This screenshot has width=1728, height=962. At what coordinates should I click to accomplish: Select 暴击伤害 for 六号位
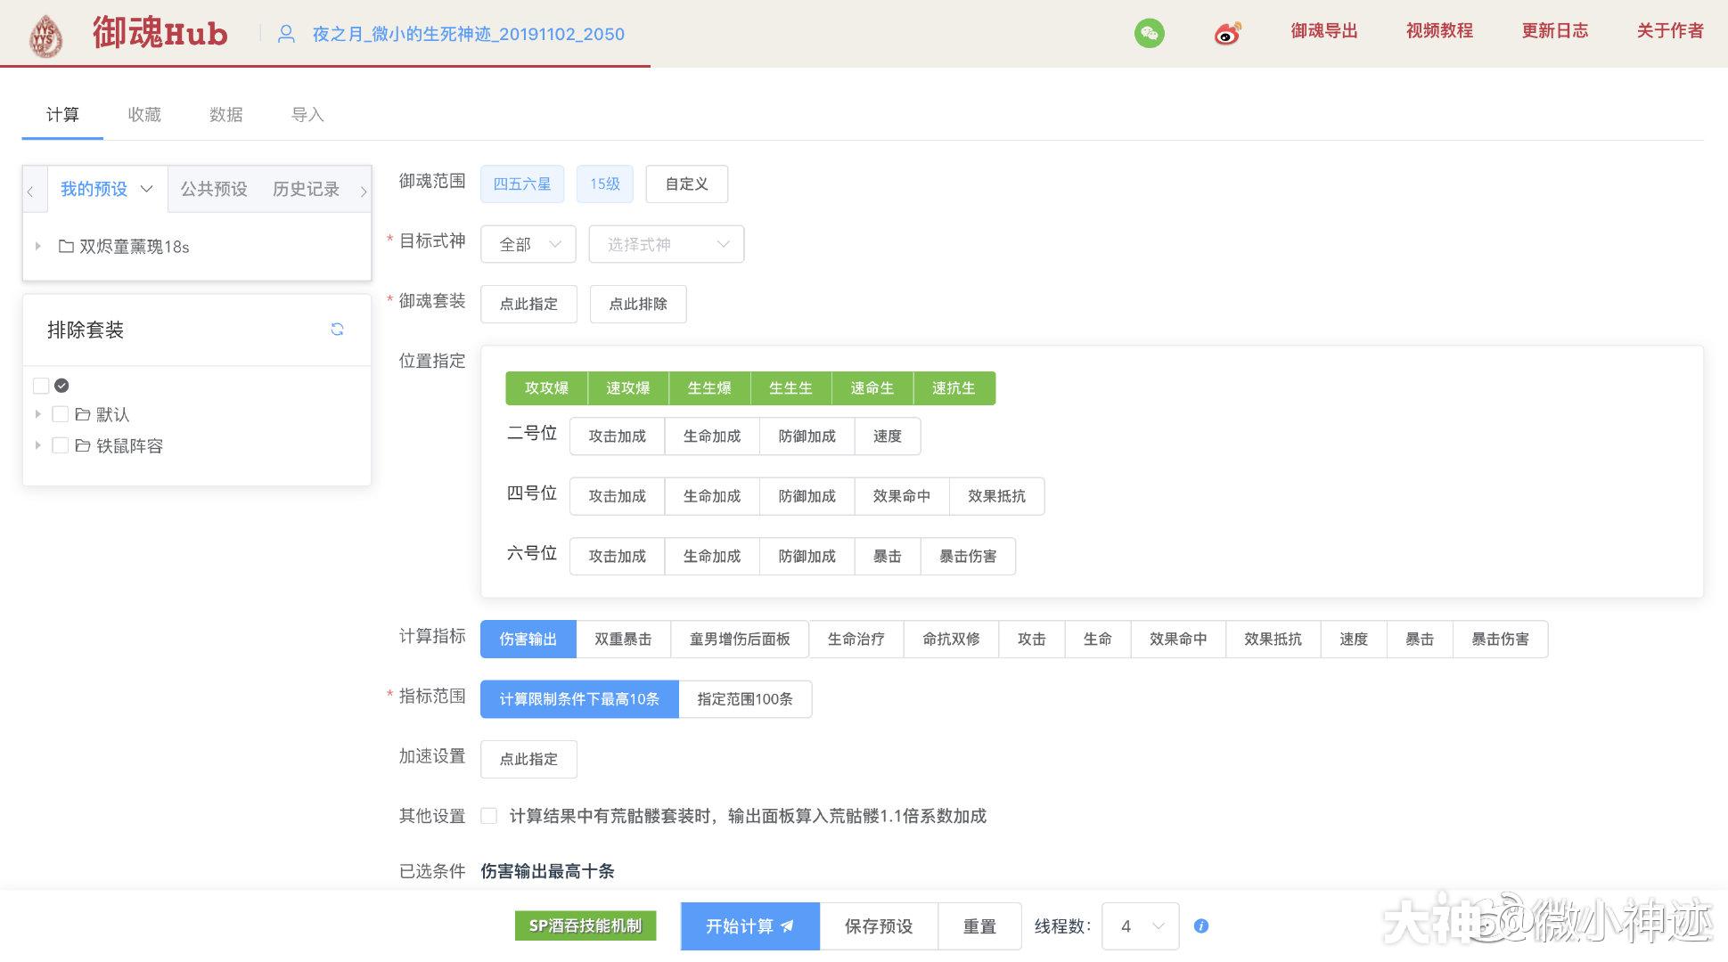pyautogui.click(x=968, y=556)
